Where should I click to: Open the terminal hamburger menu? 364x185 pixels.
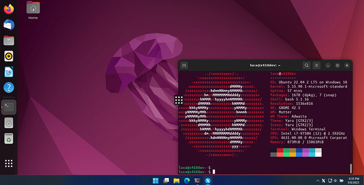[316, 65]
